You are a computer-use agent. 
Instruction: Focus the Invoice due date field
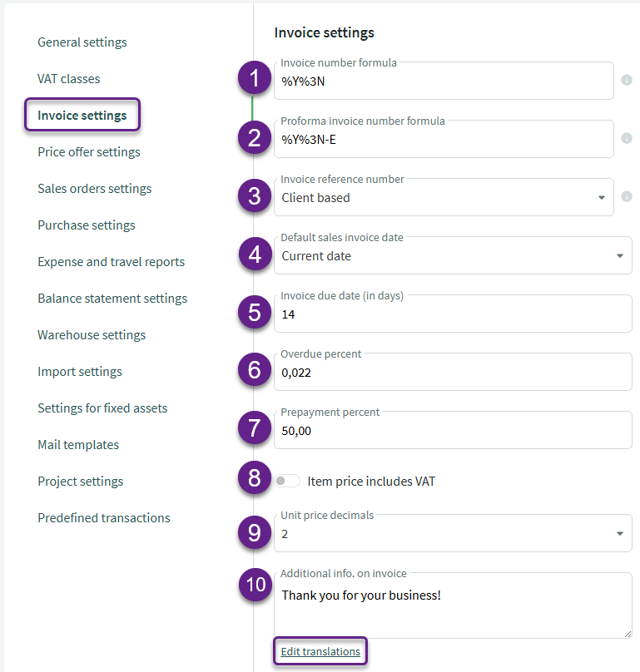point(453,314)
